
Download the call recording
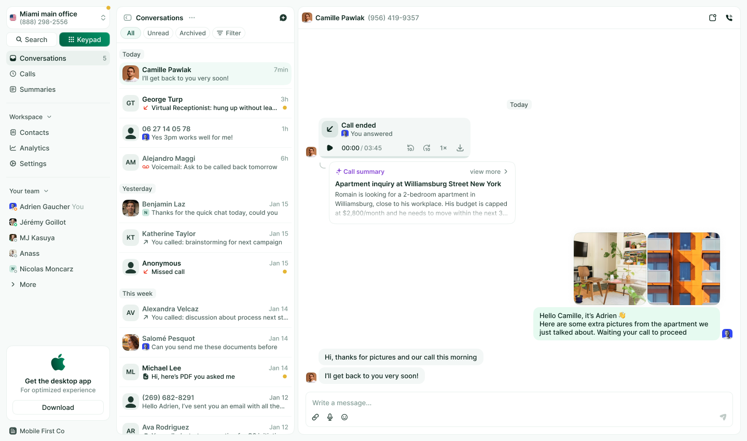pos(460,148)
